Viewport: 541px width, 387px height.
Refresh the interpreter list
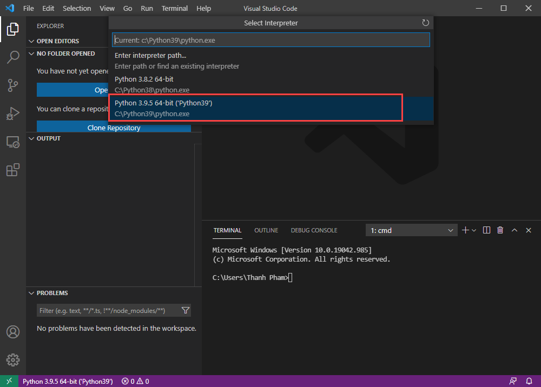425,23
